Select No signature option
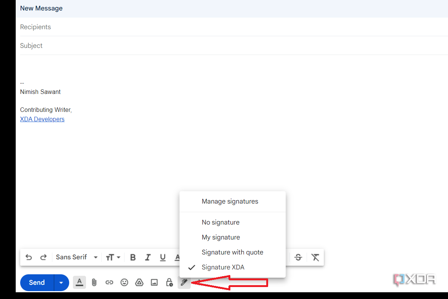The image size is (448, 299). [x=233, y=222]
